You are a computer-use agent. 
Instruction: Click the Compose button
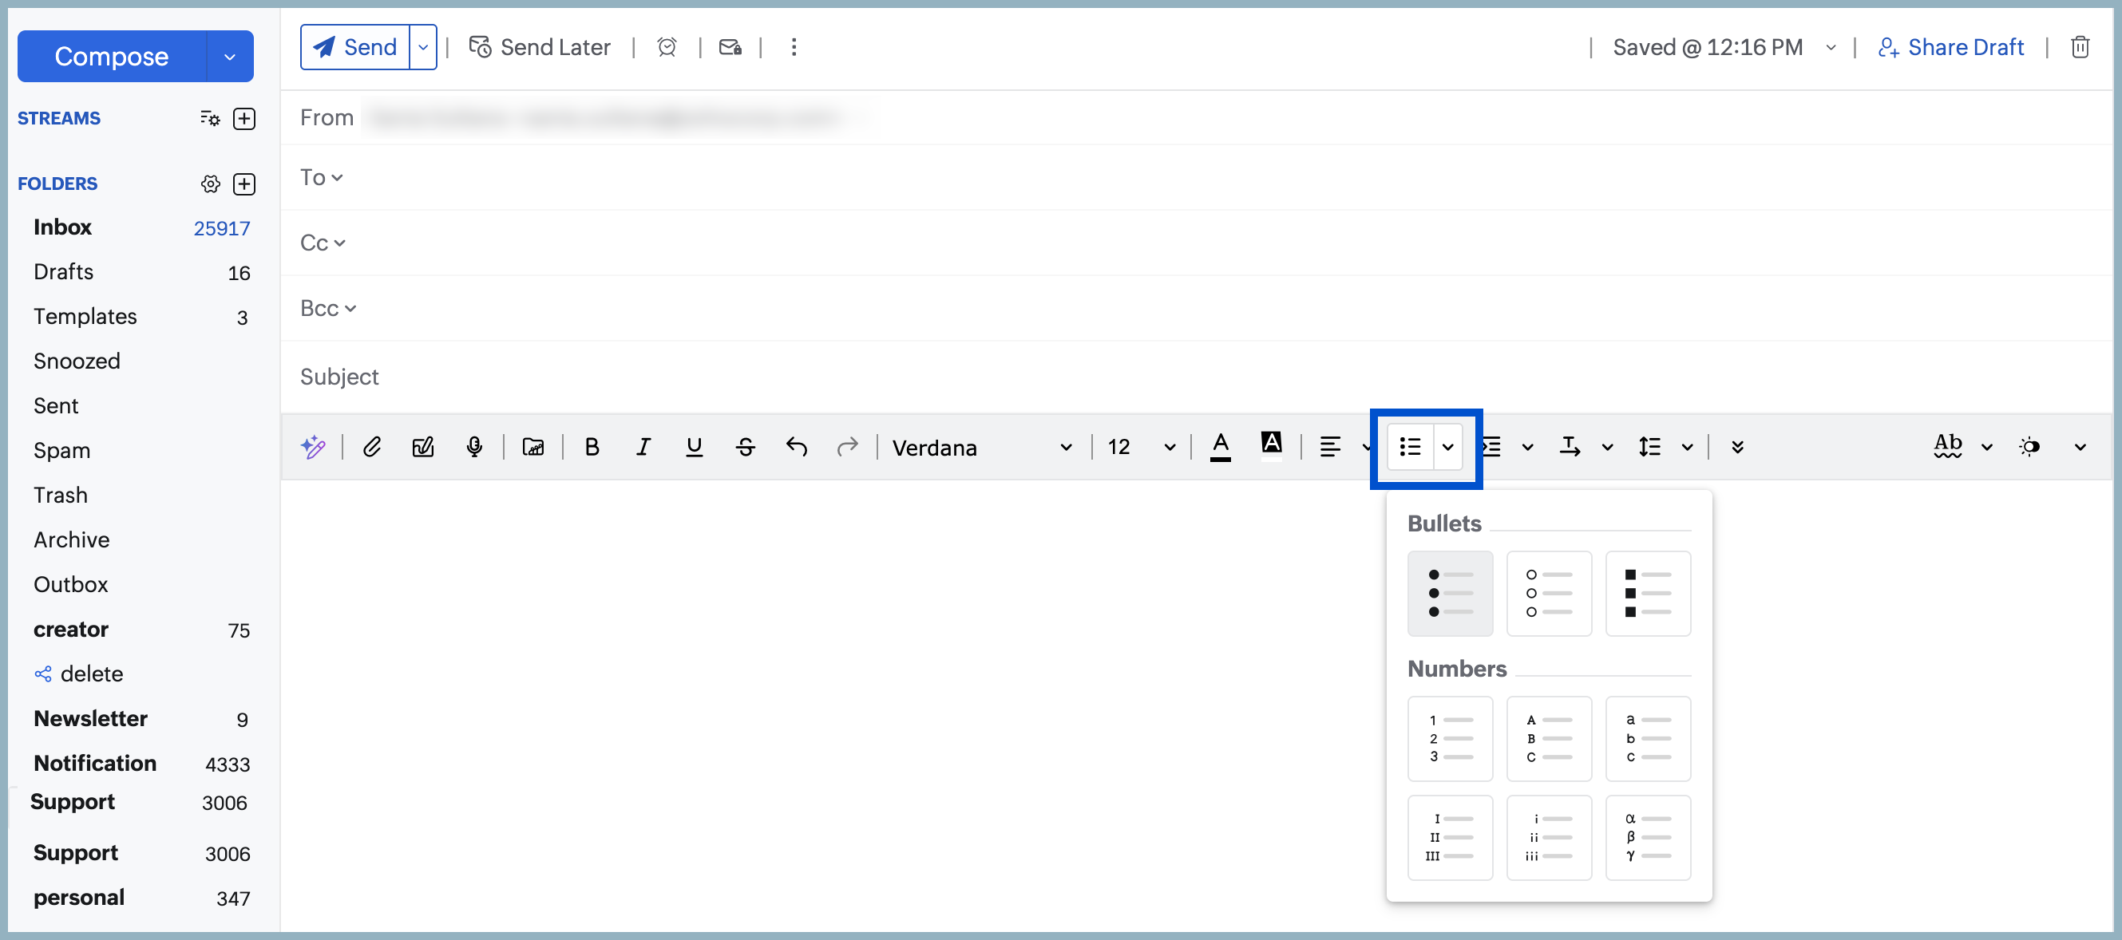point(111,56)
